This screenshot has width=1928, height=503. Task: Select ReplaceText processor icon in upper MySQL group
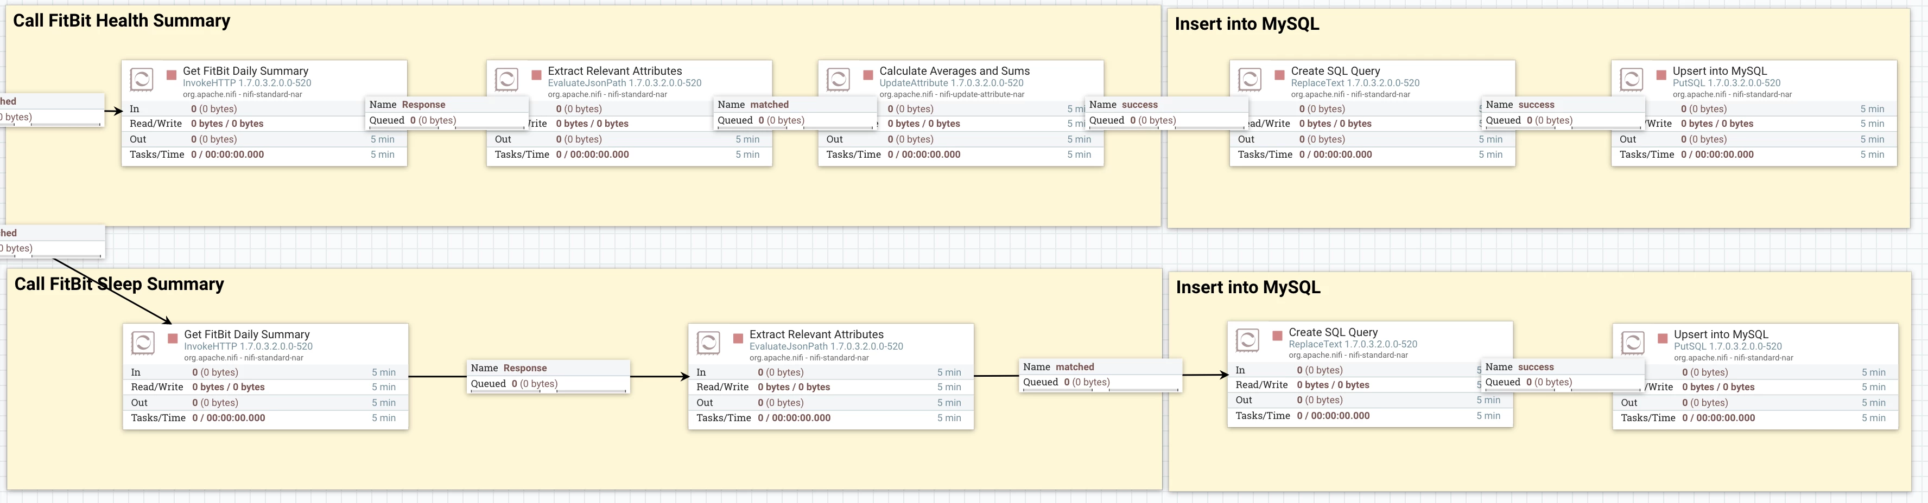pyautogui.click(x=1250, y=79)
